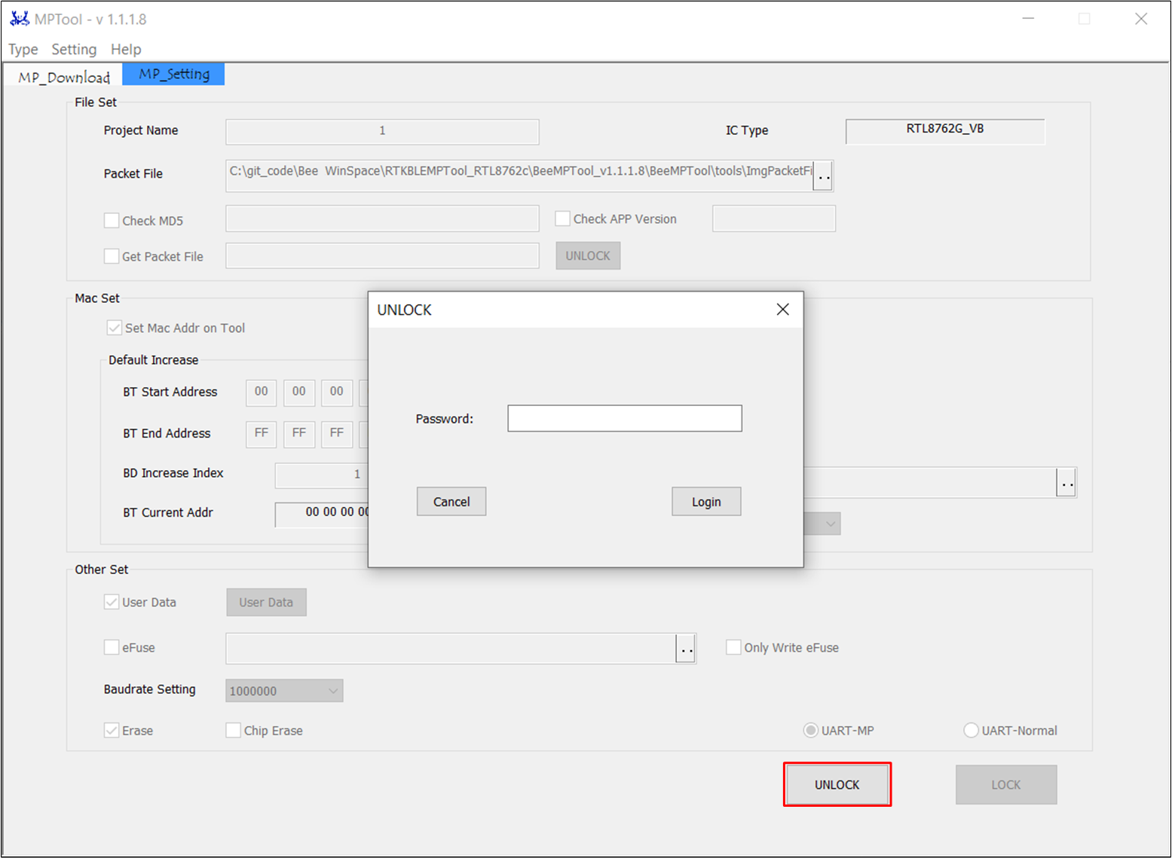Toggle the Chip Erase checkbox

[x=234, y=731]
